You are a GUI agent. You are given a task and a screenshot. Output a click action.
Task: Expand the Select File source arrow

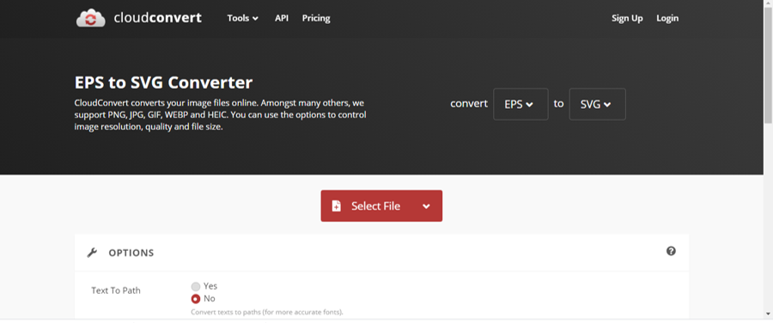(426, 206)
